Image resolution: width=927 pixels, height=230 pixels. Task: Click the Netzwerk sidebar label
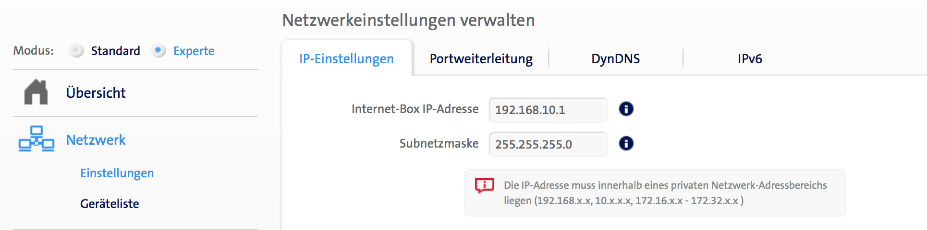pyautogui.click(x=96, y=139)
